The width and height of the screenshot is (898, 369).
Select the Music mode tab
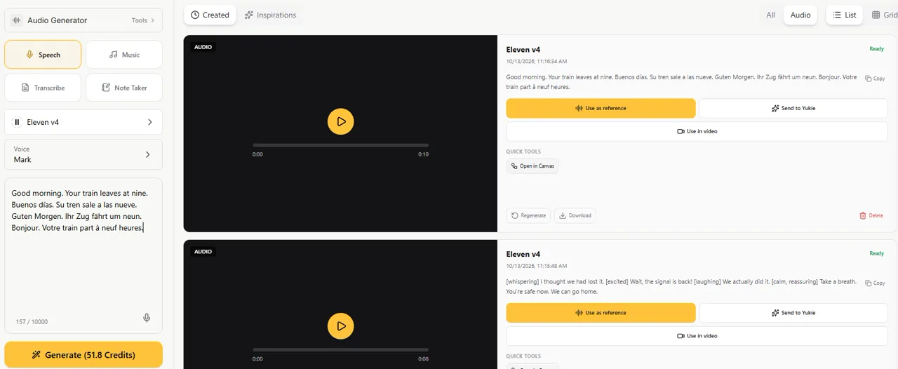124,55
